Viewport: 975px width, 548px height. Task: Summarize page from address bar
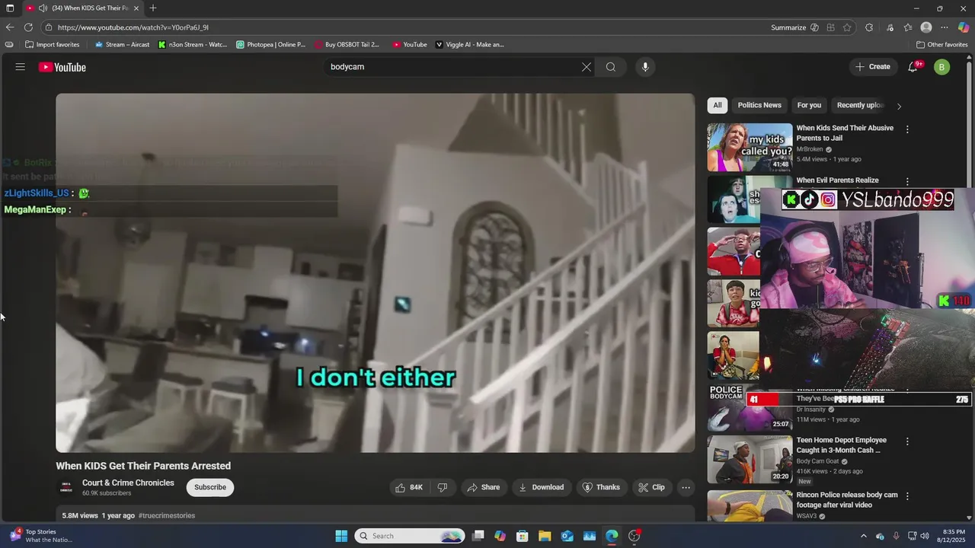794,27
